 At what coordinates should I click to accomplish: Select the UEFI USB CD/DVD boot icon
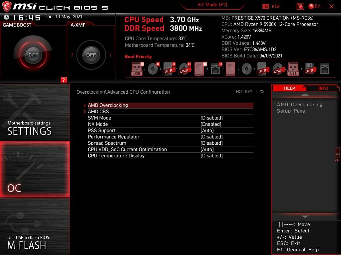click(184, 69)
